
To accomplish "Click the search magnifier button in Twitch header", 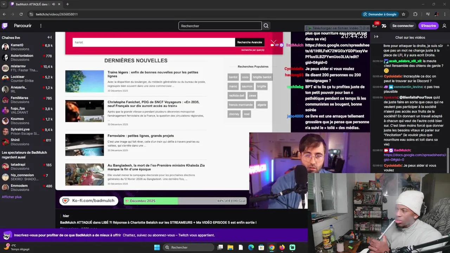I will (266, 26).
